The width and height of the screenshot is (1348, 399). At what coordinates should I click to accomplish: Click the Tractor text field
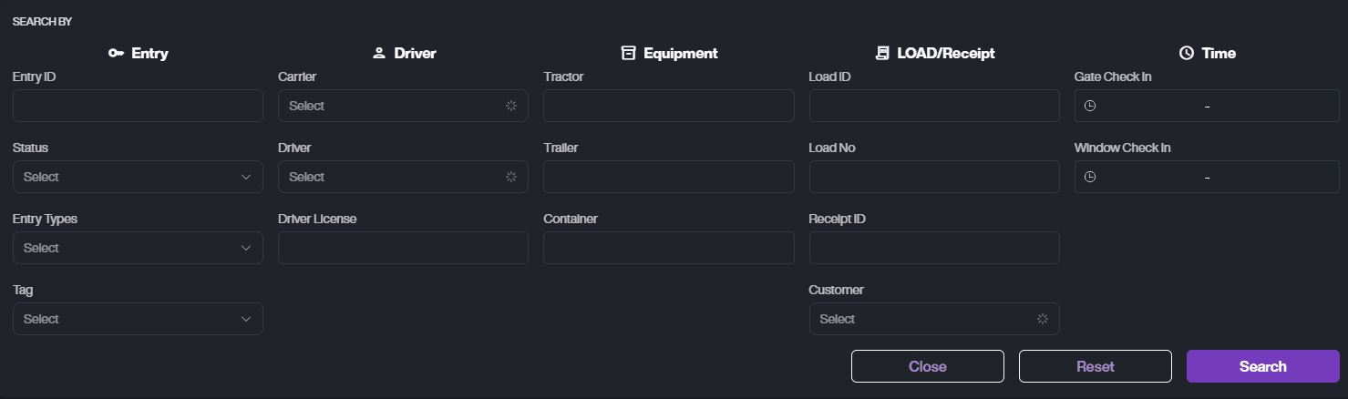pyautogui.click(x=668, y=106)
